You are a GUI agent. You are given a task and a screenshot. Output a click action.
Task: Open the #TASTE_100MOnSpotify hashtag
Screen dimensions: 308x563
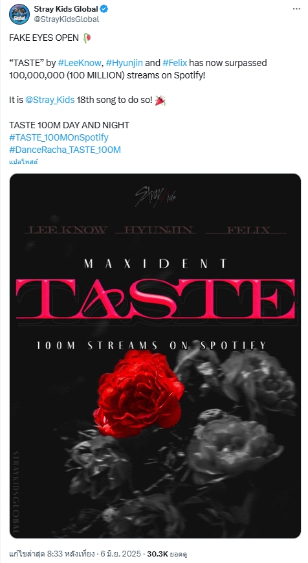[x=59, y=137]
